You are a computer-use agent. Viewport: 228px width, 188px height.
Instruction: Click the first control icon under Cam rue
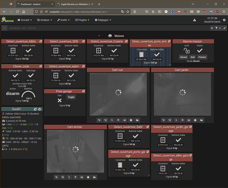(x=99, y=120)
